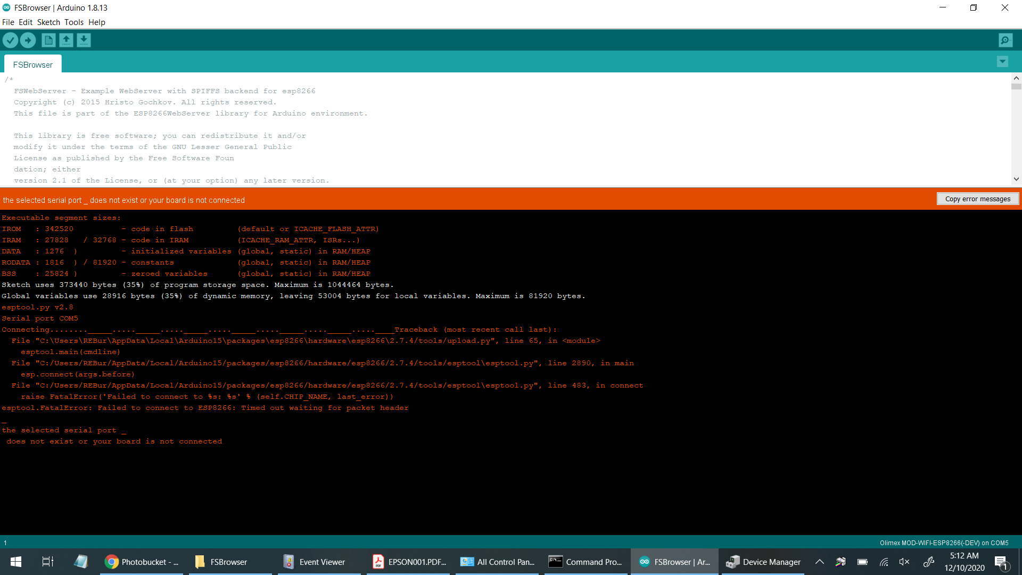Open Device Manager from the taskbar
Viewport: 1022px width, 575px height.
point(763,562)
